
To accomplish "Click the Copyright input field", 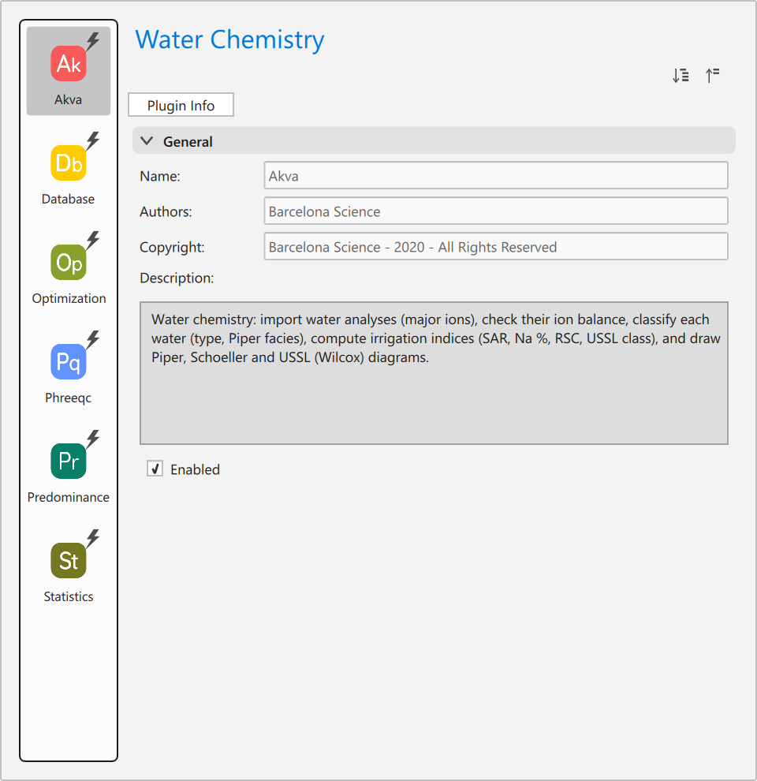I will tap(496, 246).
